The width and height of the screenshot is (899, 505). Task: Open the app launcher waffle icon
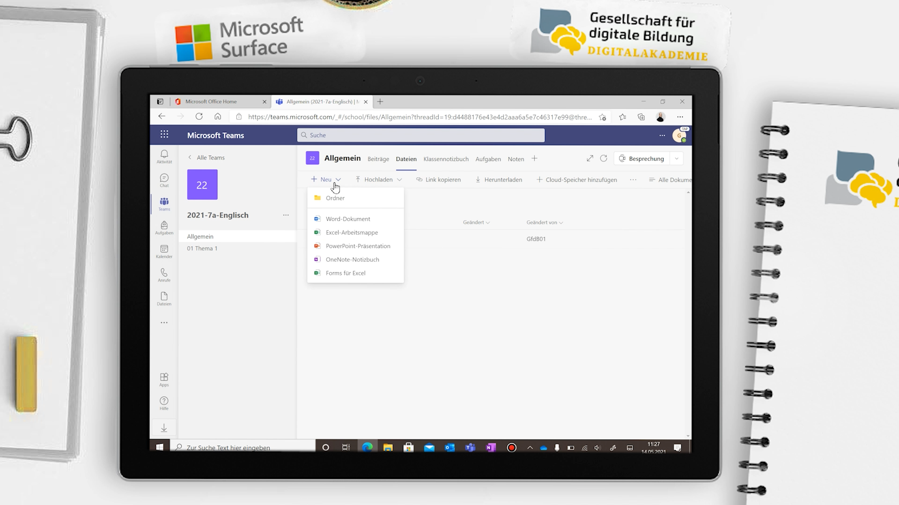pyautogui.click(x=164, y=135)
